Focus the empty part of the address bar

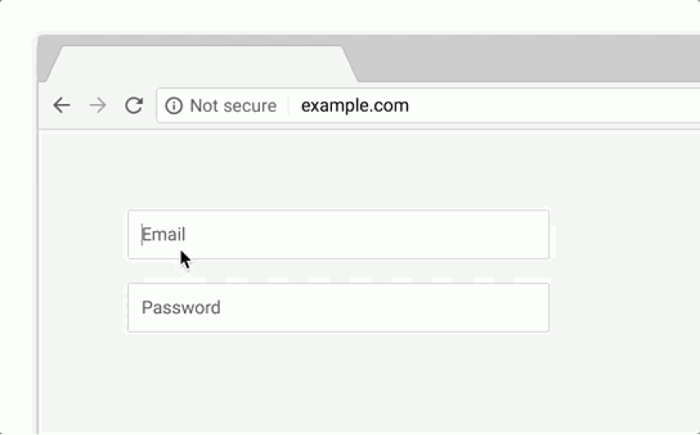point(554,106)
